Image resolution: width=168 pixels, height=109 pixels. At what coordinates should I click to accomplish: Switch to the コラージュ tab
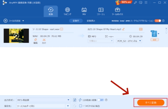pyautogui.click(x=101, y=11)
